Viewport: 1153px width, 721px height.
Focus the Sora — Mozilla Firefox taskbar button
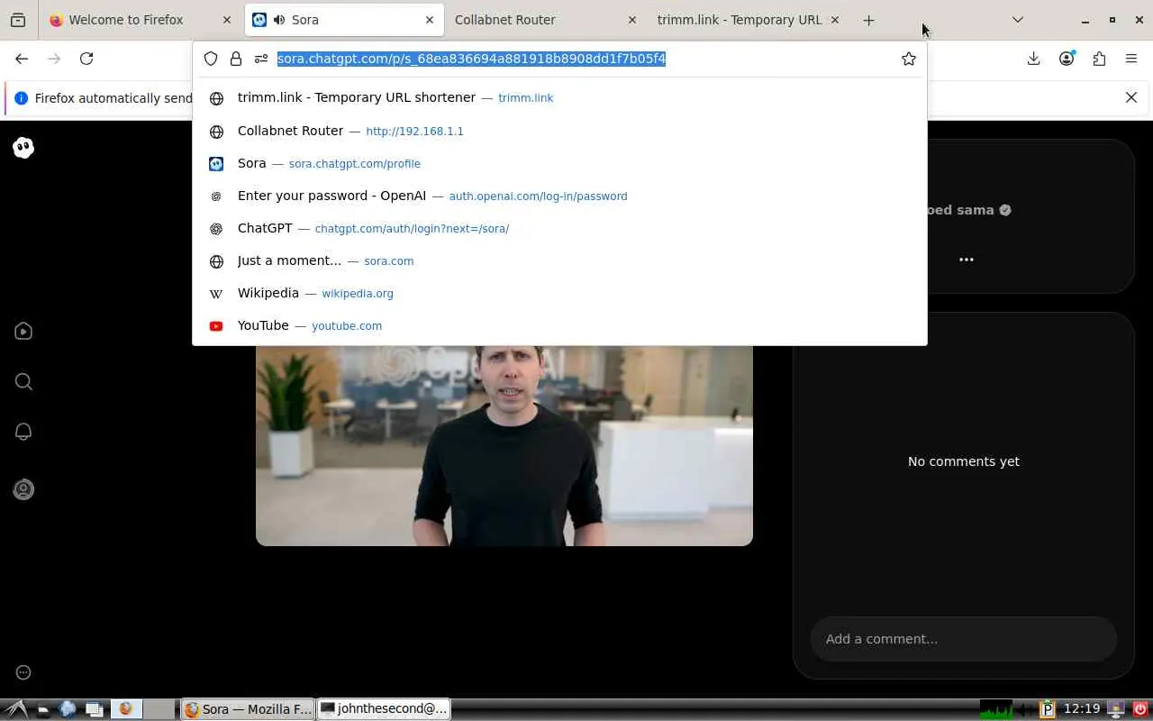point(249,709)
